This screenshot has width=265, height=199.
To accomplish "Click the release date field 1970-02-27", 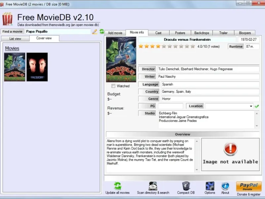I will coord(249,39).
